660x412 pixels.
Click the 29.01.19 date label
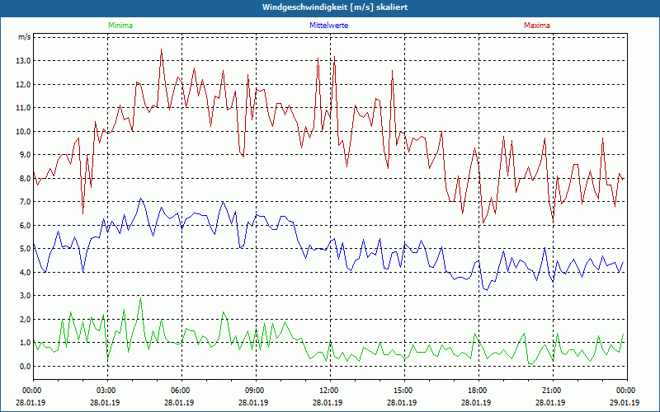click(x=625, y=402)
